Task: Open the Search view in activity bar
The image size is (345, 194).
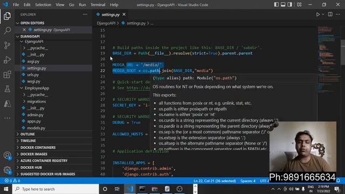Action: coord(7,30)
